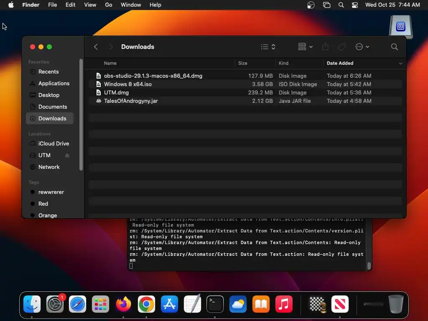The width and height of the screenshot is (428, 321).
Task: Eject the UTM volume
Action: [67, 155]
